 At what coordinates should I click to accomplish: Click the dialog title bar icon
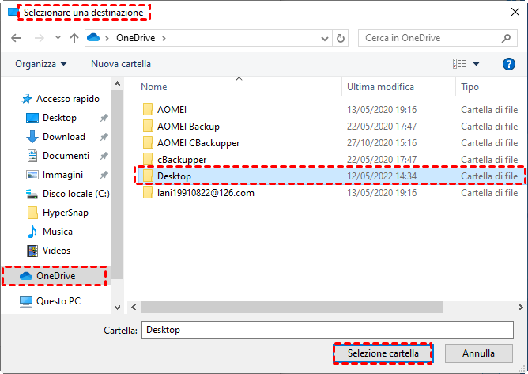[x=13, y=12]
